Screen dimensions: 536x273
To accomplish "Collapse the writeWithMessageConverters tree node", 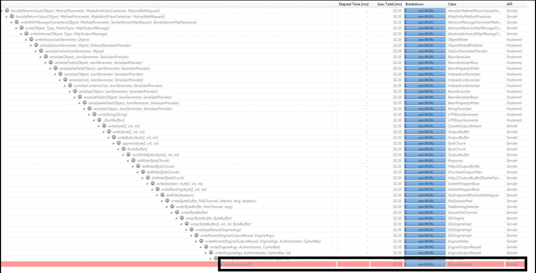I will click(x=12, y=22).
